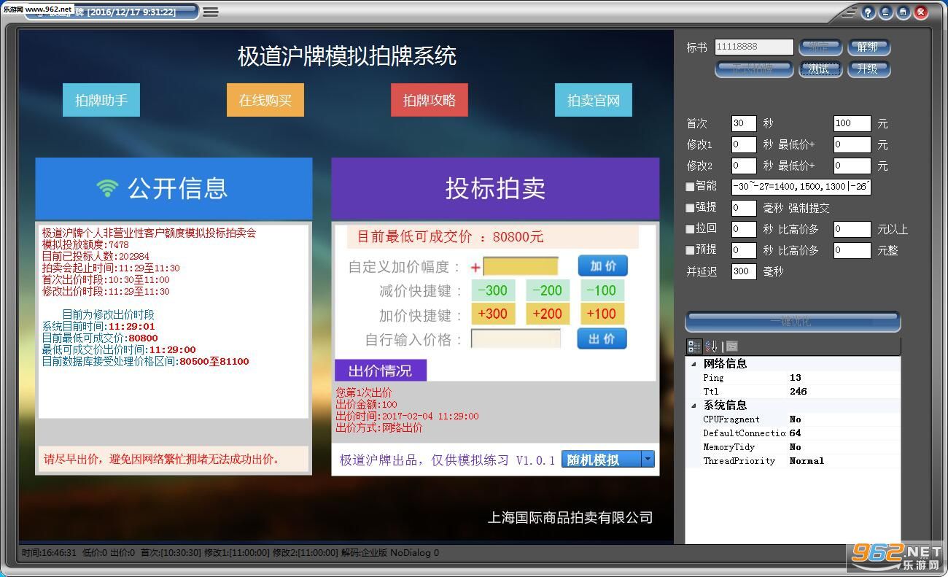Click the 正式拍牌 button
The height and width of the screenshot is (577, 948).
tap(753, 69)
